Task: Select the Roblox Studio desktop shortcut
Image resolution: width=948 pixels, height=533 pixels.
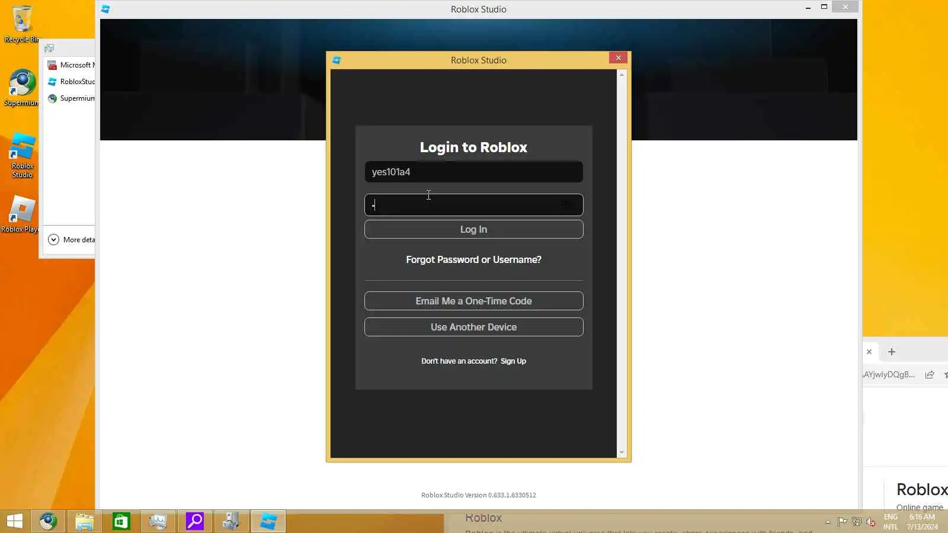Action: click(x=23, y=155)
